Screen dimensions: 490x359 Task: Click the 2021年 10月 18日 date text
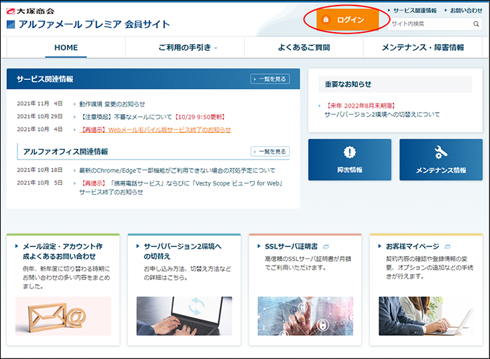[x=40, y=169]
